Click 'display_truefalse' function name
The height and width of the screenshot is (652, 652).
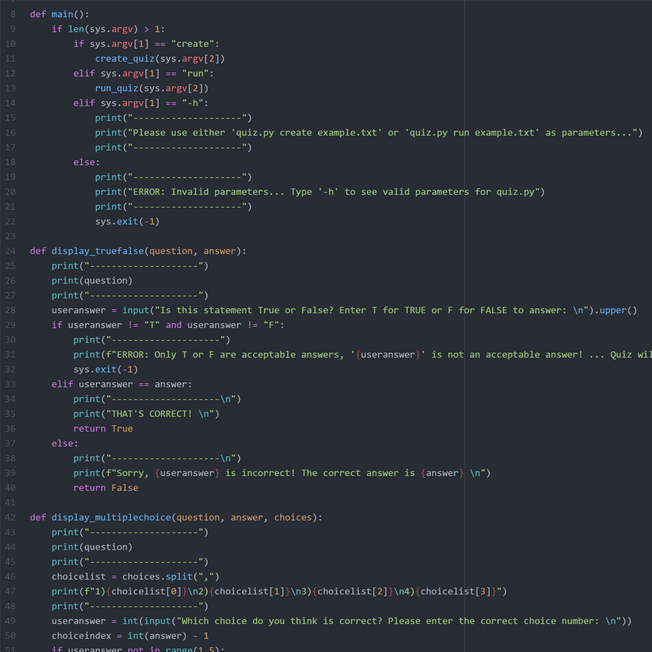pyautogui.click(x=98, y=251)
